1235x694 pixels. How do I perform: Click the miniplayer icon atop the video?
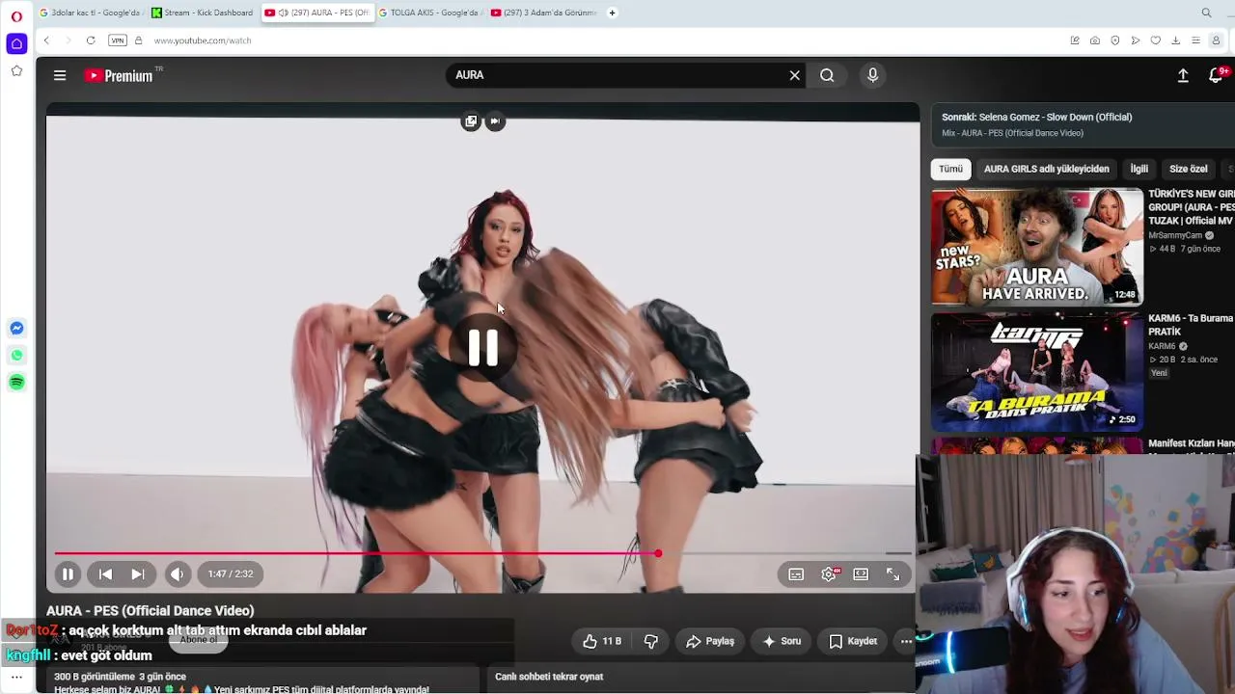point(471,121)
